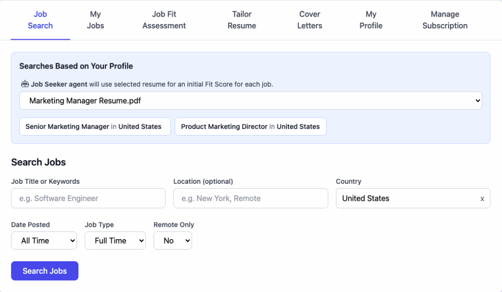Run the Product Marketing Director suggested search
The width and height of the screenshot is (502, 292).
251,127
